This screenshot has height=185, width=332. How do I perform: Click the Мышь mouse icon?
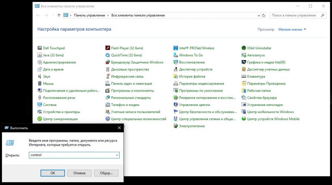pos(40,84)
